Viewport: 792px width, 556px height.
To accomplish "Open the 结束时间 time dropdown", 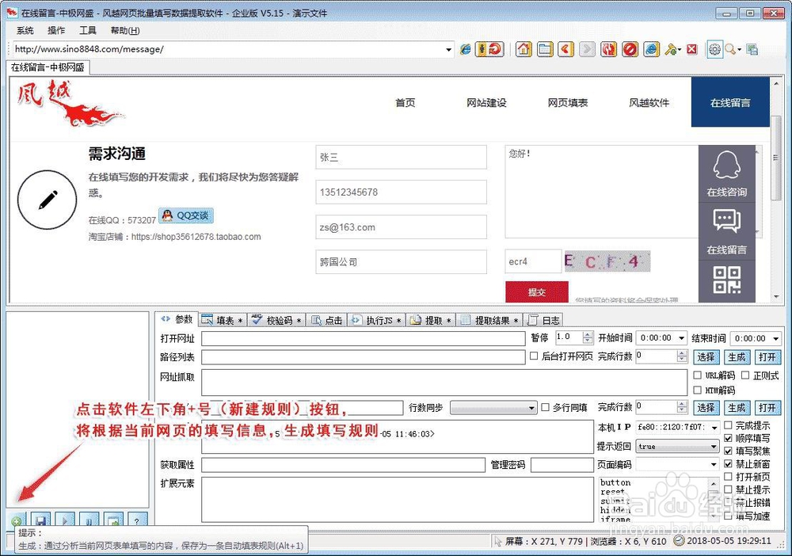I will coord(776,338).
